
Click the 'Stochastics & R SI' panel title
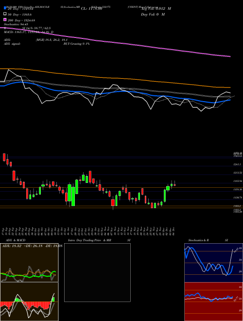[x=208, y=240]
